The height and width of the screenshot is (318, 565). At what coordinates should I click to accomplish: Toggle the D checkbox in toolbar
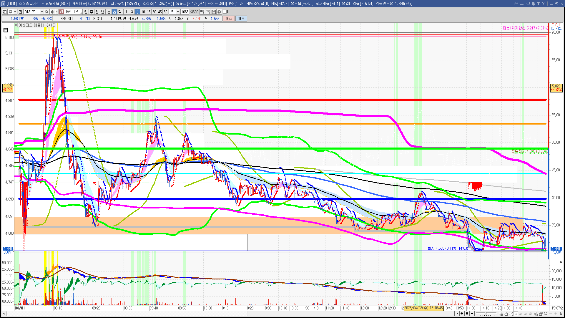[225, 12]
